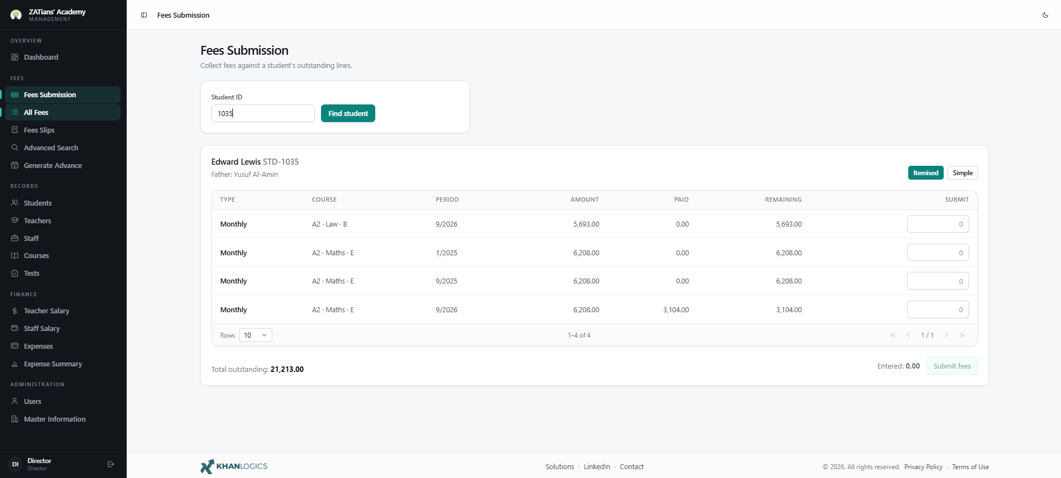Focus the Student ID input field
This screenshot has width=1061, height=478.
point(263,113)
